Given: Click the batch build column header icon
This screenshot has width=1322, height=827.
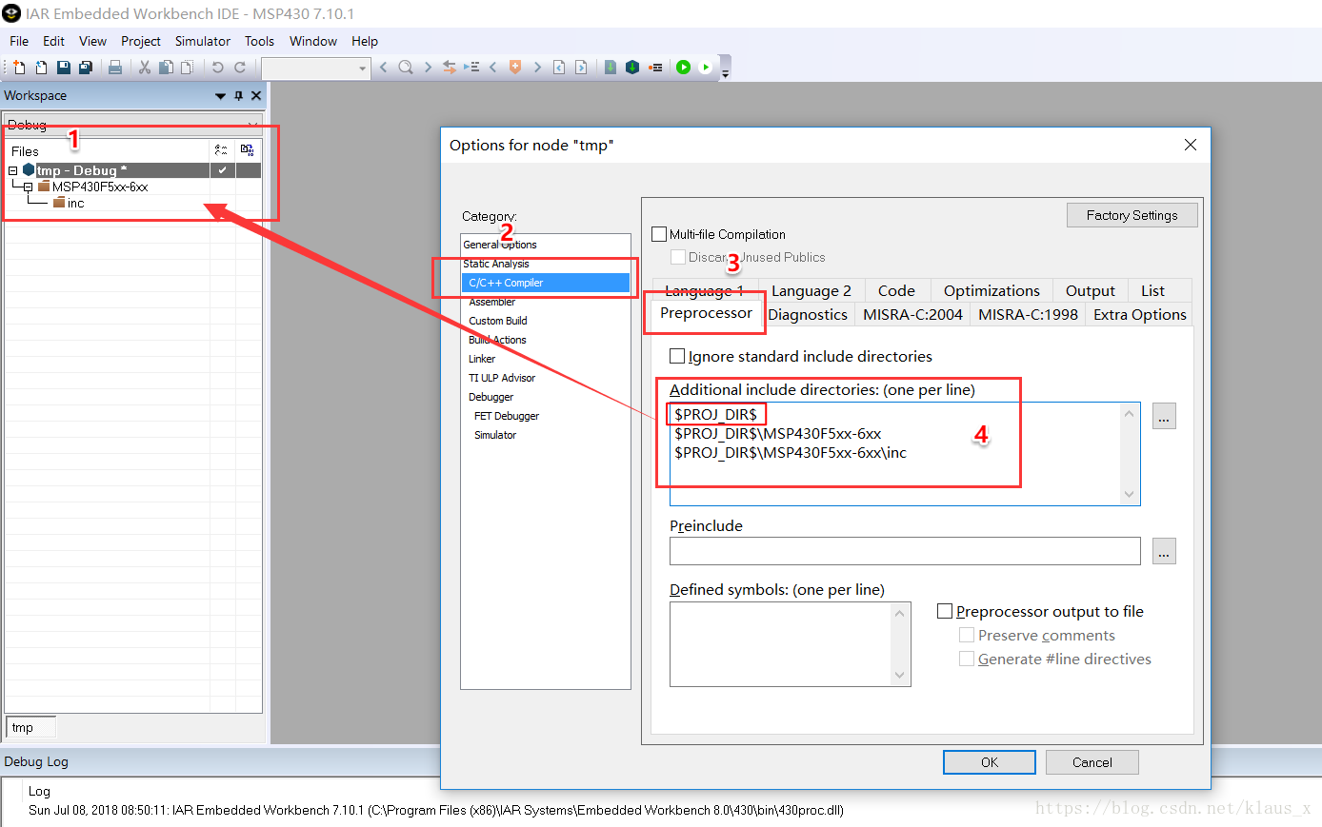Looking at the screenshot, I should (248, 150).
